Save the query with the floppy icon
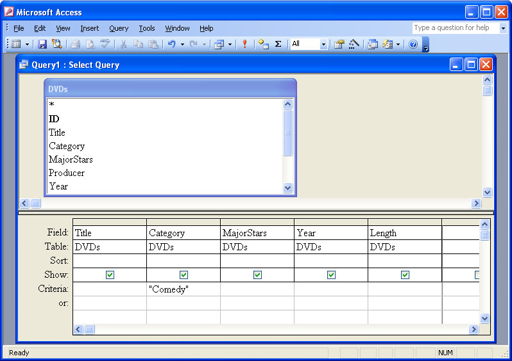The width and height of the screenshot is (512, 361). coord(42,44)
